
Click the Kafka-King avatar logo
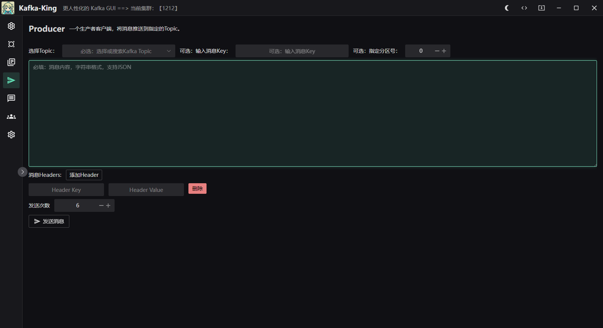[8, 8]
